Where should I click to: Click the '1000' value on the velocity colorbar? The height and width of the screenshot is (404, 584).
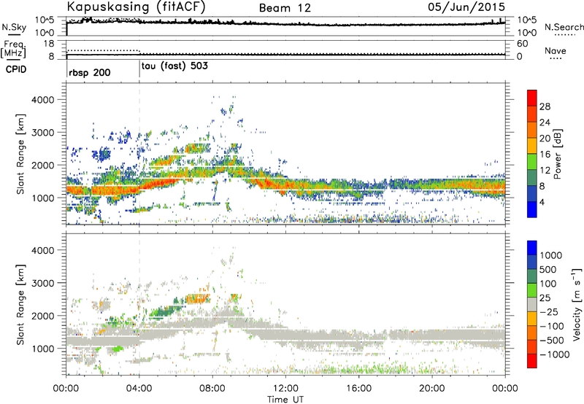pos(551,255)
